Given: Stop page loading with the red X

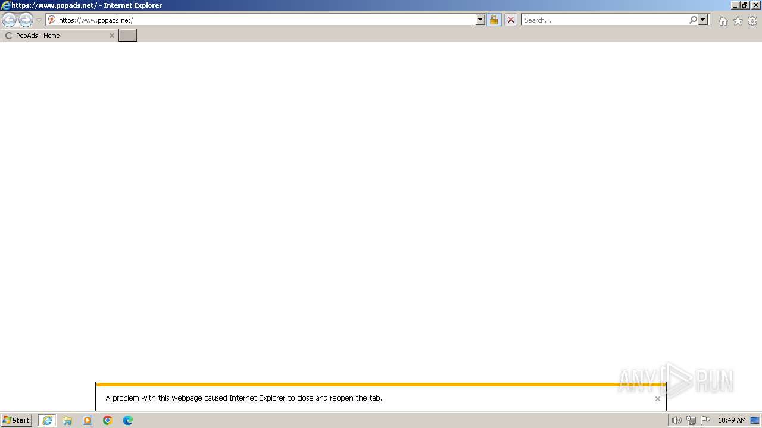Looking at the screenshot, I should pos(510,20).
